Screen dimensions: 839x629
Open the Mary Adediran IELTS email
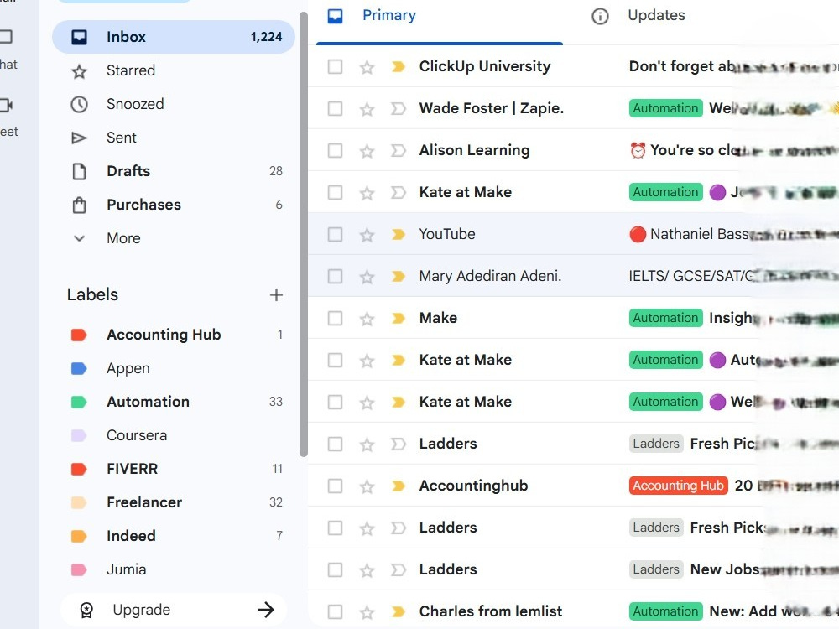(x=574, y=277)
